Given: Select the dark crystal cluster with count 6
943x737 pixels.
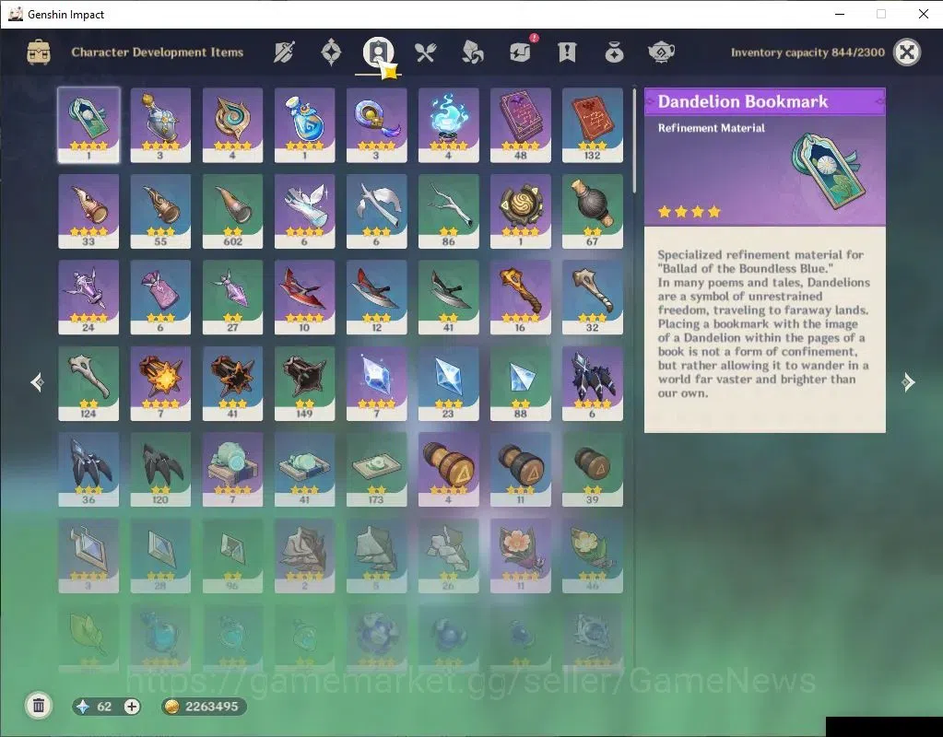Looking at the screenshot, I should [x=593, y=383].
